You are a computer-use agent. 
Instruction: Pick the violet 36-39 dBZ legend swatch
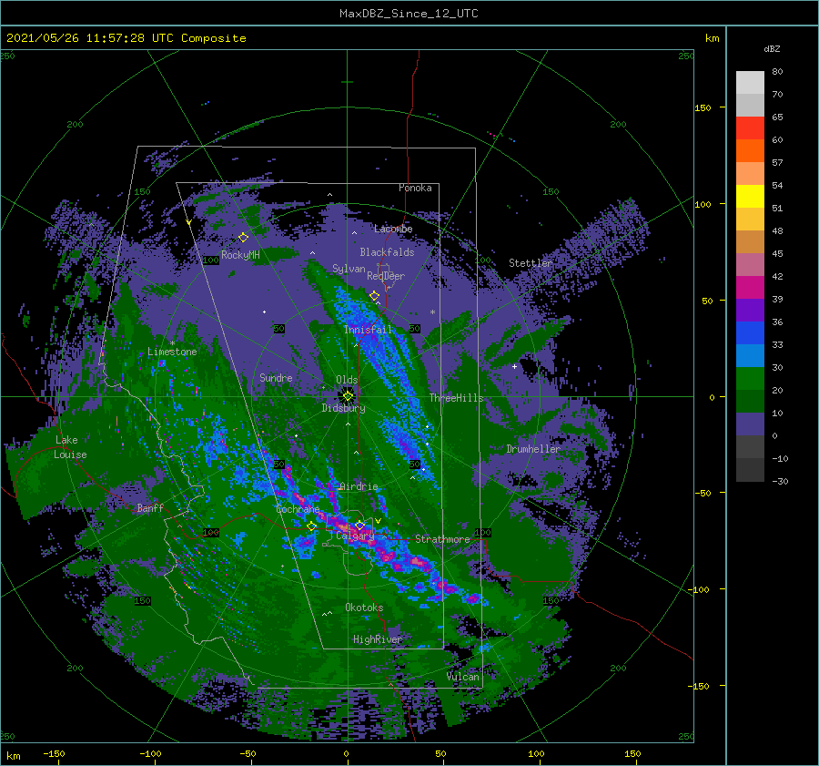click(750, 311)
